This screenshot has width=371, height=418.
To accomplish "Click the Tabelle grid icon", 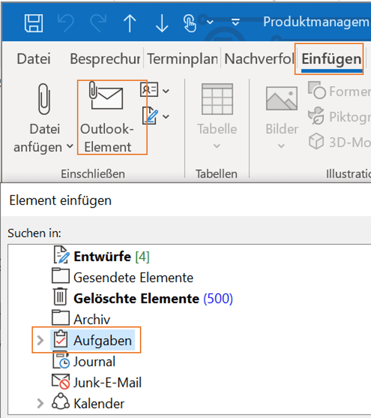I will point(217,99).
